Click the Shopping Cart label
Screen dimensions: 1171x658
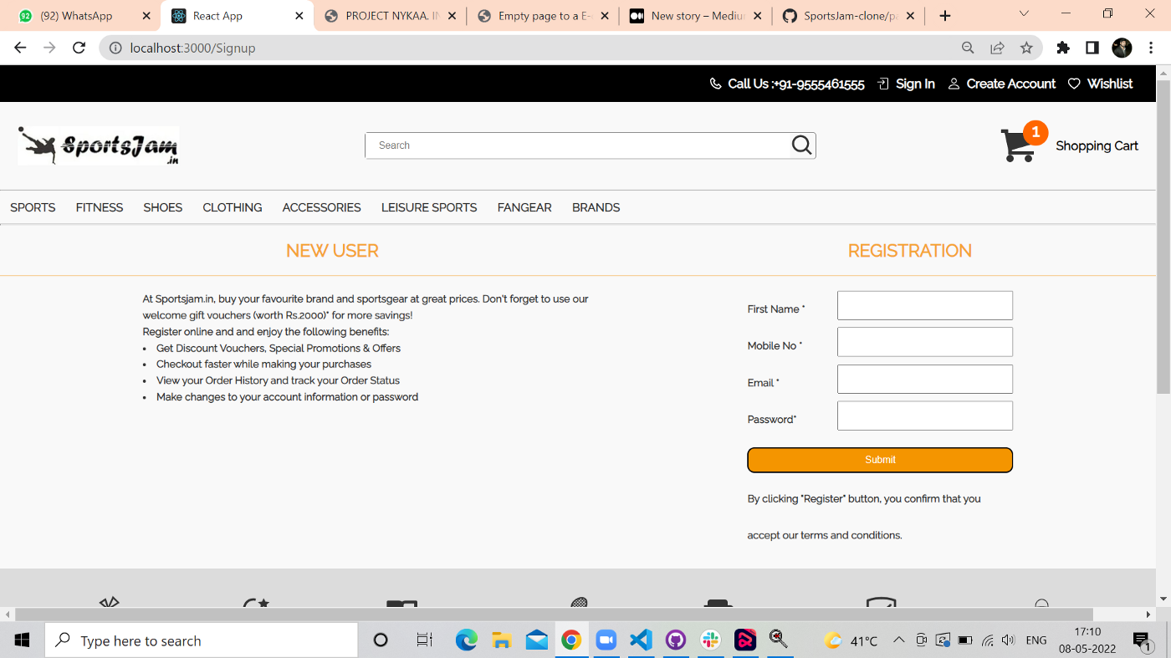(1097, 145)
